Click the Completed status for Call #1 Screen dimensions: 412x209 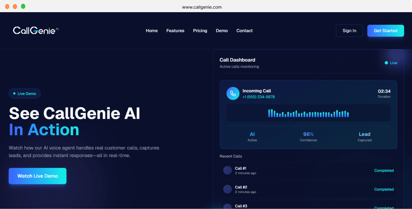384,171
